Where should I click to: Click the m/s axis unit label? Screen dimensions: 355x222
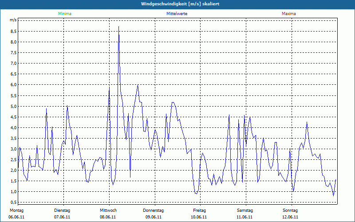point(13,20)
